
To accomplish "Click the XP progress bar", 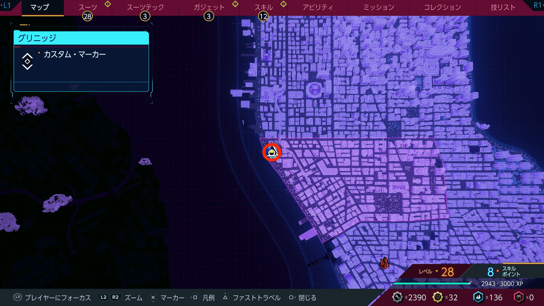I will pyautogui.click(x=432, y=283).
